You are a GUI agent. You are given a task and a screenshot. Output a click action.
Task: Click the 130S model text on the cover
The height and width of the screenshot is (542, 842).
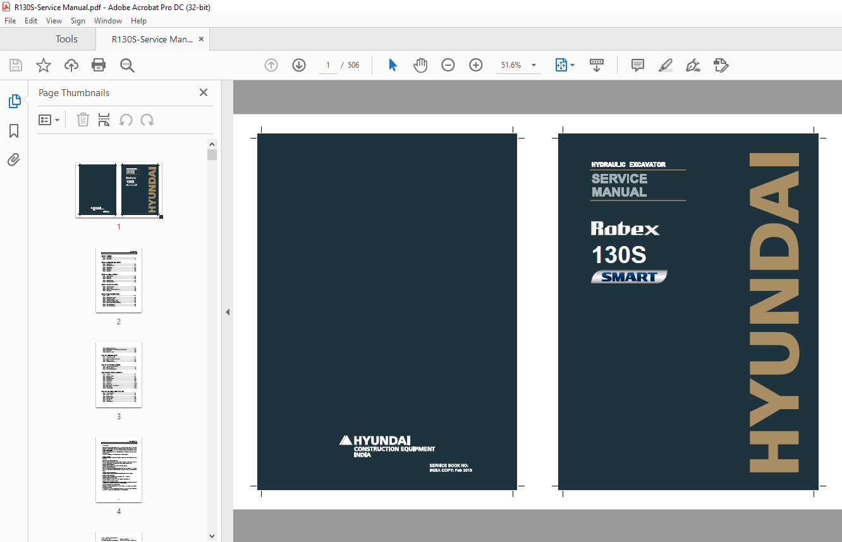point(619,255)
